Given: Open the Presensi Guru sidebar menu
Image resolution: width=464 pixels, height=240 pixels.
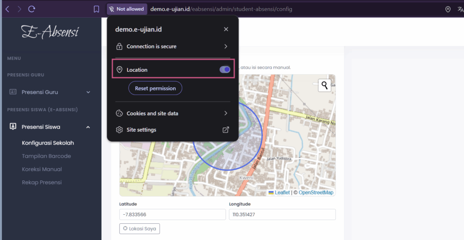Looking at the screenshot, I should tap(50, 92).
